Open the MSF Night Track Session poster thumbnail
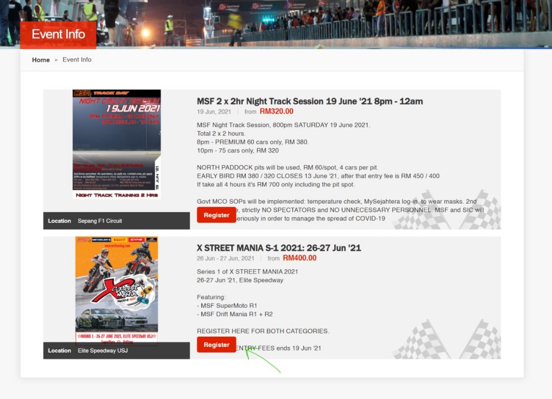Screen dimensions: 552x399 tap(117, 144)
